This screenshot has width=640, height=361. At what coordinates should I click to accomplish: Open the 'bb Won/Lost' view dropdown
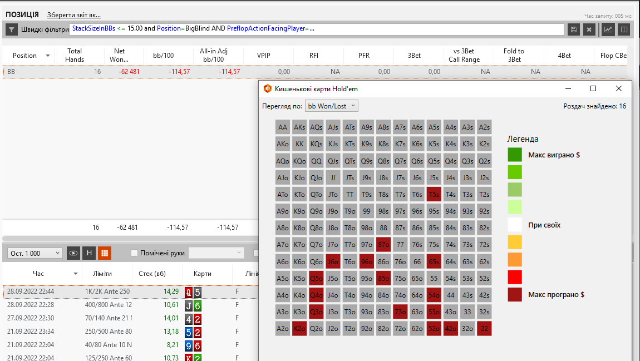click(332, 106)
